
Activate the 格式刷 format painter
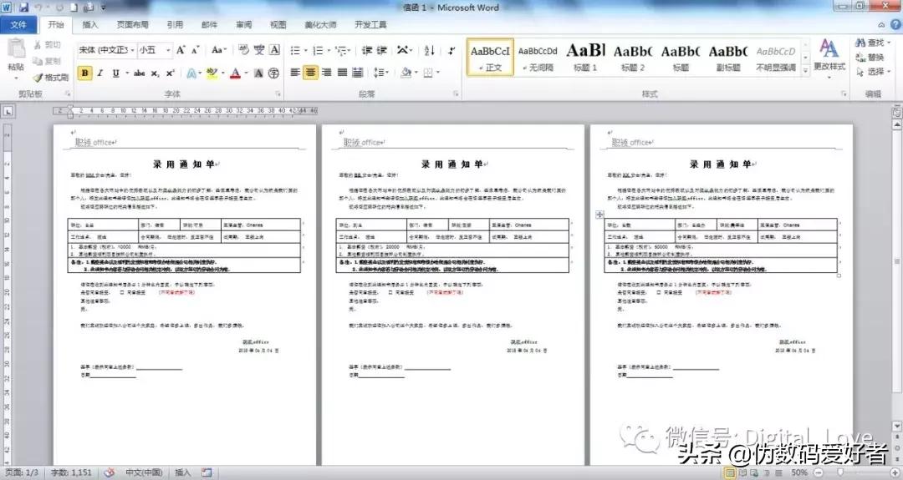(x=51, y=77)
